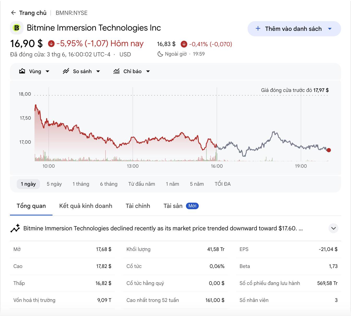Image resolution: width=351 pixels, height=316 pixels.
Task: Click the AI insights sparkle trend icon
Action: tap(15, 228)
